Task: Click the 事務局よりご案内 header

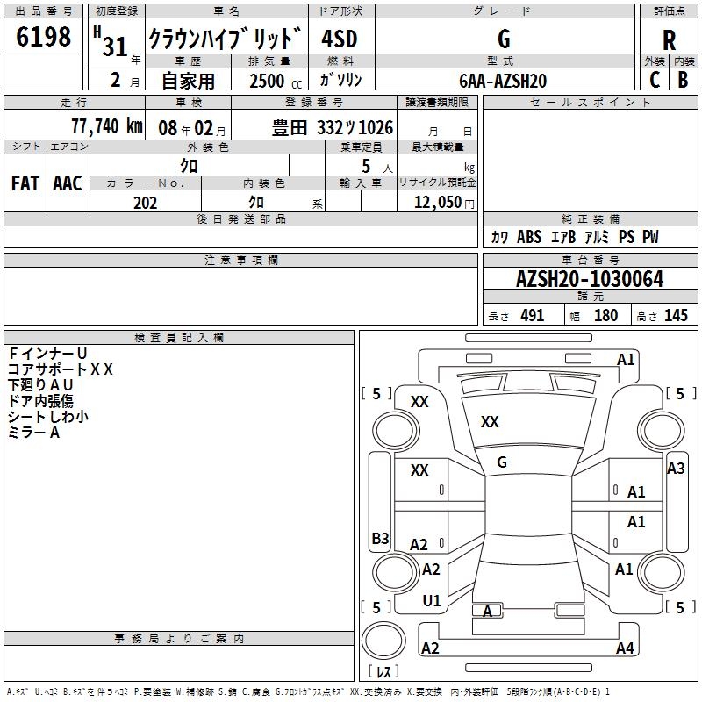Action: [x=179, y=639]
